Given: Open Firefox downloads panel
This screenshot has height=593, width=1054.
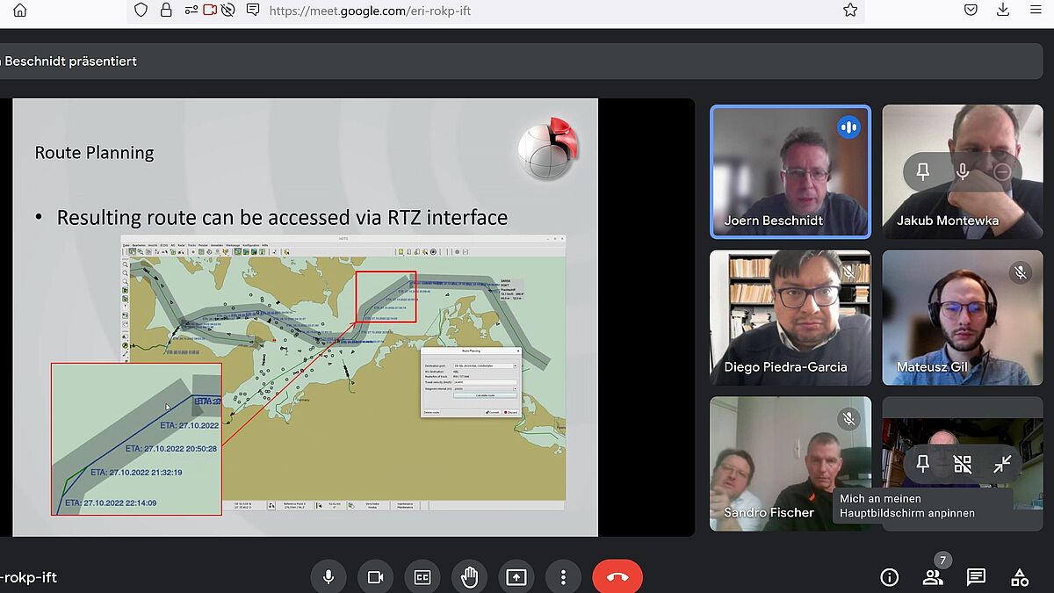Looking at the screenshot, I should click(1003, 11).
